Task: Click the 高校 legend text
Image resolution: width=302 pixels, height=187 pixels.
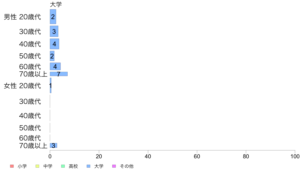Action: point(73,166)
